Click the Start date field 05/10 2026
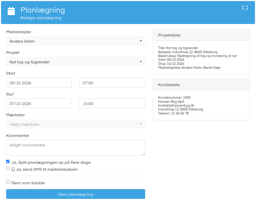Image resolution: width=256 pixels, height=205 pixels. (39, 83)
